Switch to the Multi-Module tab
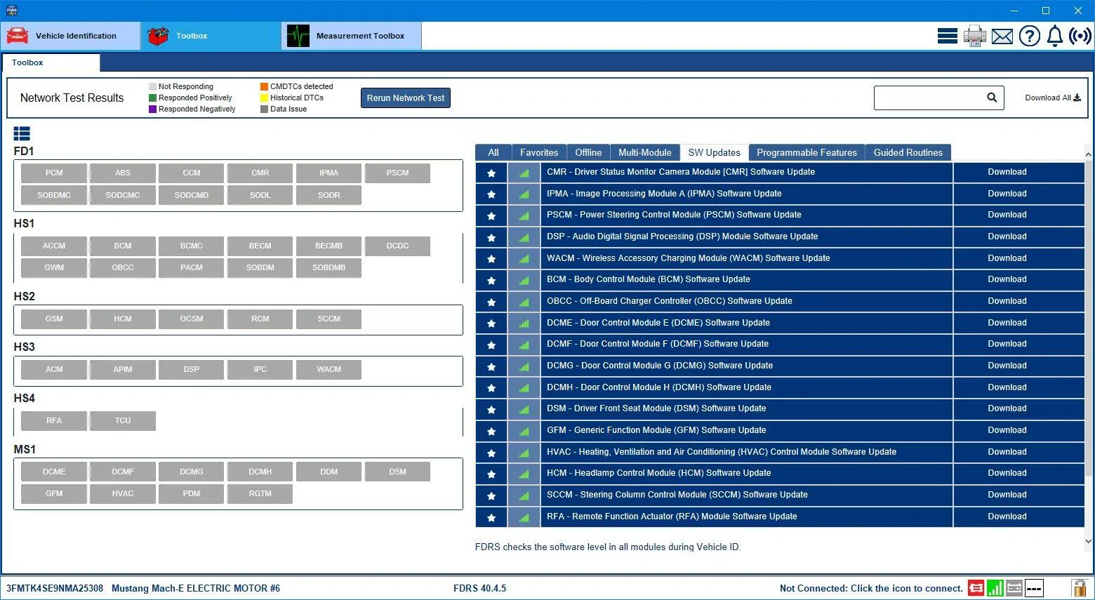1095x600 pixels. (x=645, y=152)
